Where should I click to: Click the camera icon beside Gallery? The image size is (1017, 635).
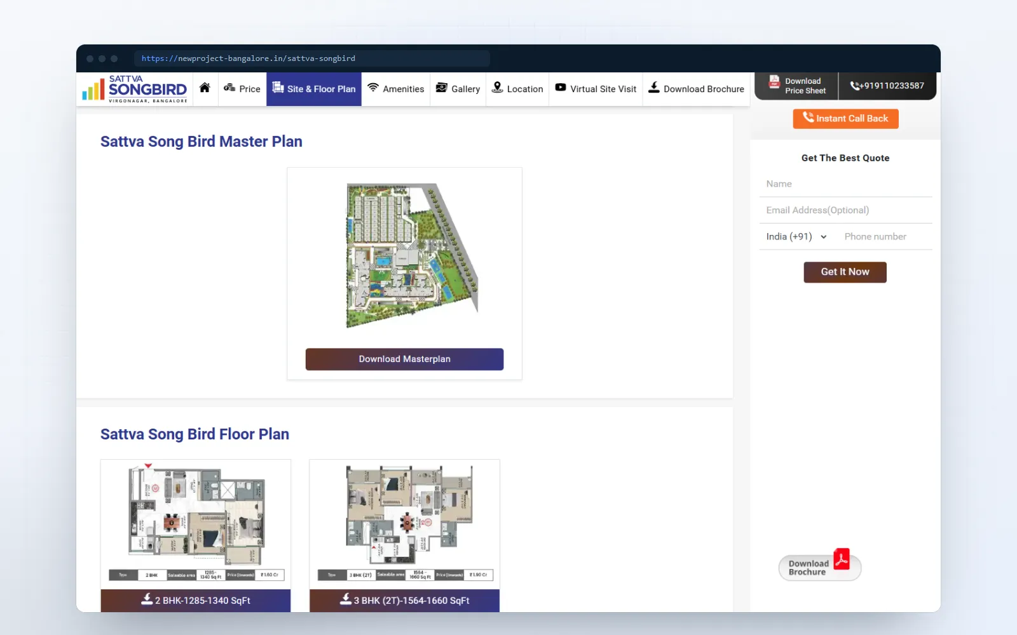click(441, 88)
